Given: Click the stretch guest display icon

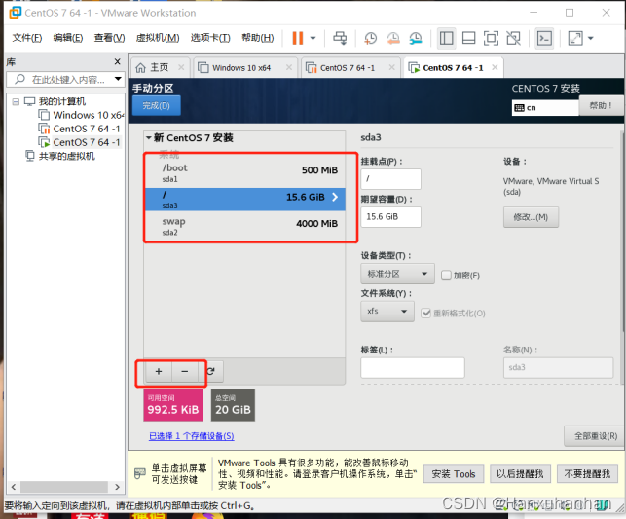Looking at the screenshot, I should 575,38.
